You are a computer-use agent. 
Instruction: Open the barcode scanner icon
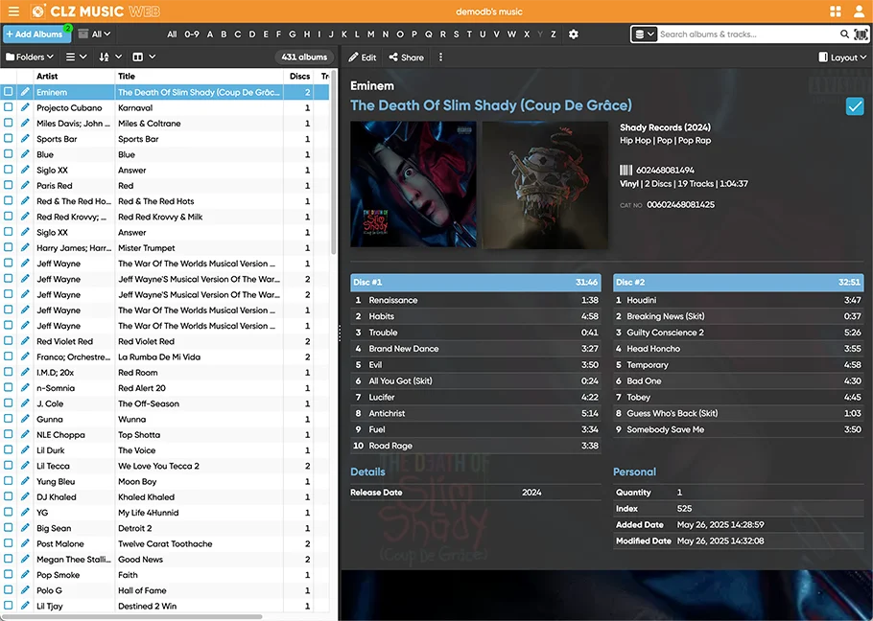(x=861, y=34)
